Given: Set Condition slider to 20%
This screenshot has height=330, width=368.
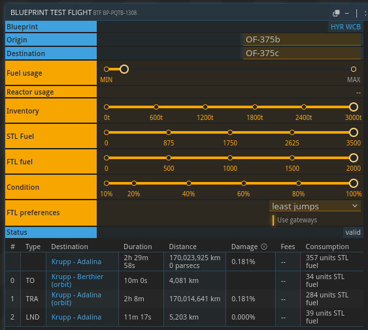Looking at the screenshot, I should tap(134, 183).
